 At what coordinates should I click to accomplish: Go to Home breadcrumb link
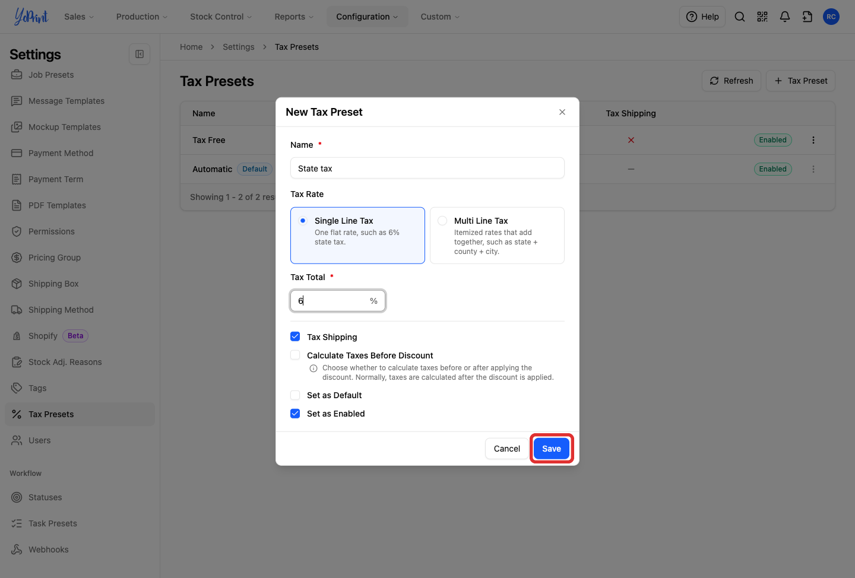tap(191, 47)
